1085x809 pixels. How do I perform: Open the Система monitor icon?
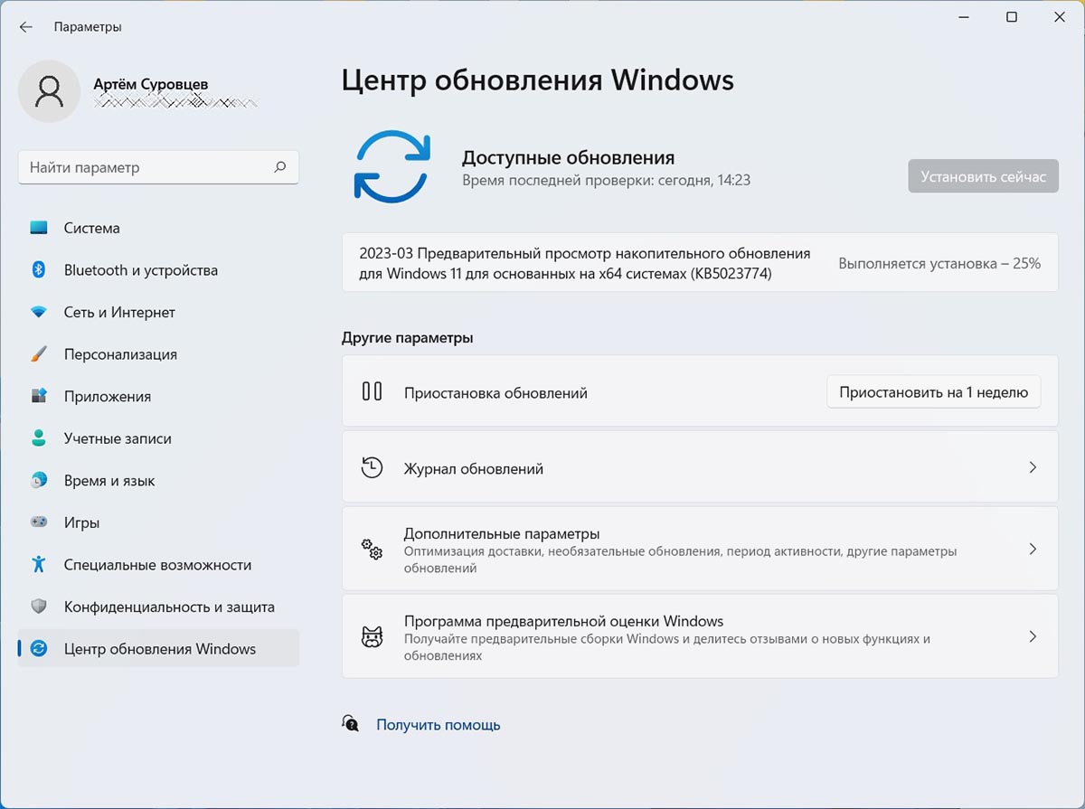pos(39,229)
